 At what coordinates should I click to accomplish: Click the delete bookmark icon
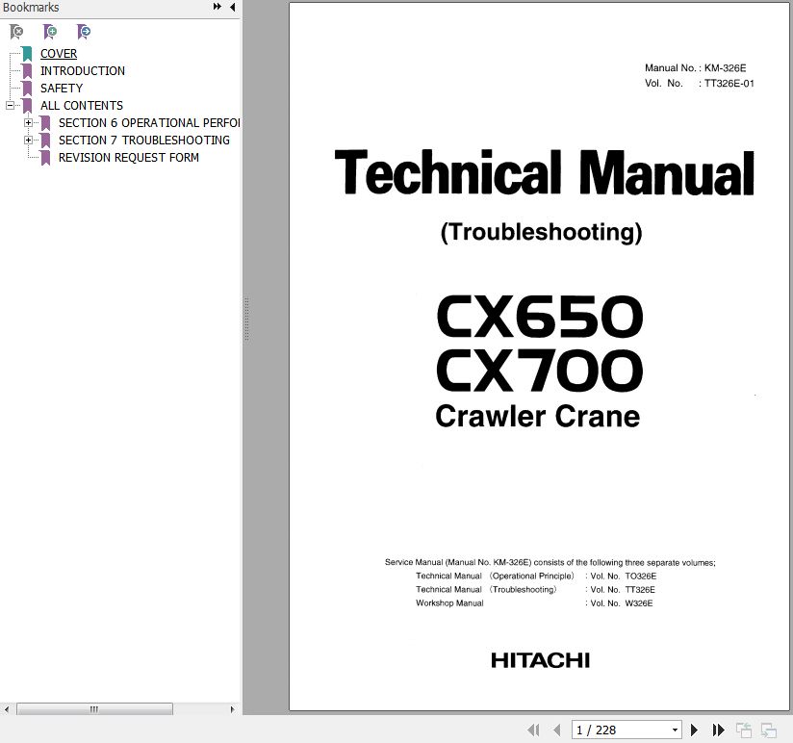coord(16,32)
